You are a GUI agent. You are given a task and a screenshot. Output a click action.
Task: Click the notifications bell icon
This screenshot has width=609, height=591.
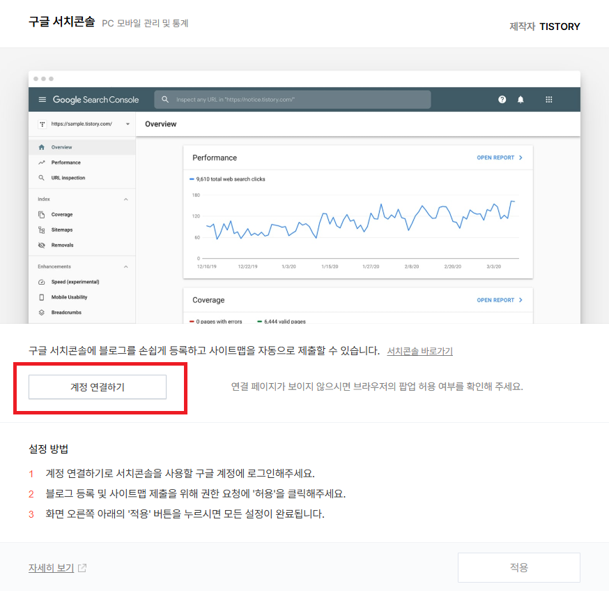point(521,100)
